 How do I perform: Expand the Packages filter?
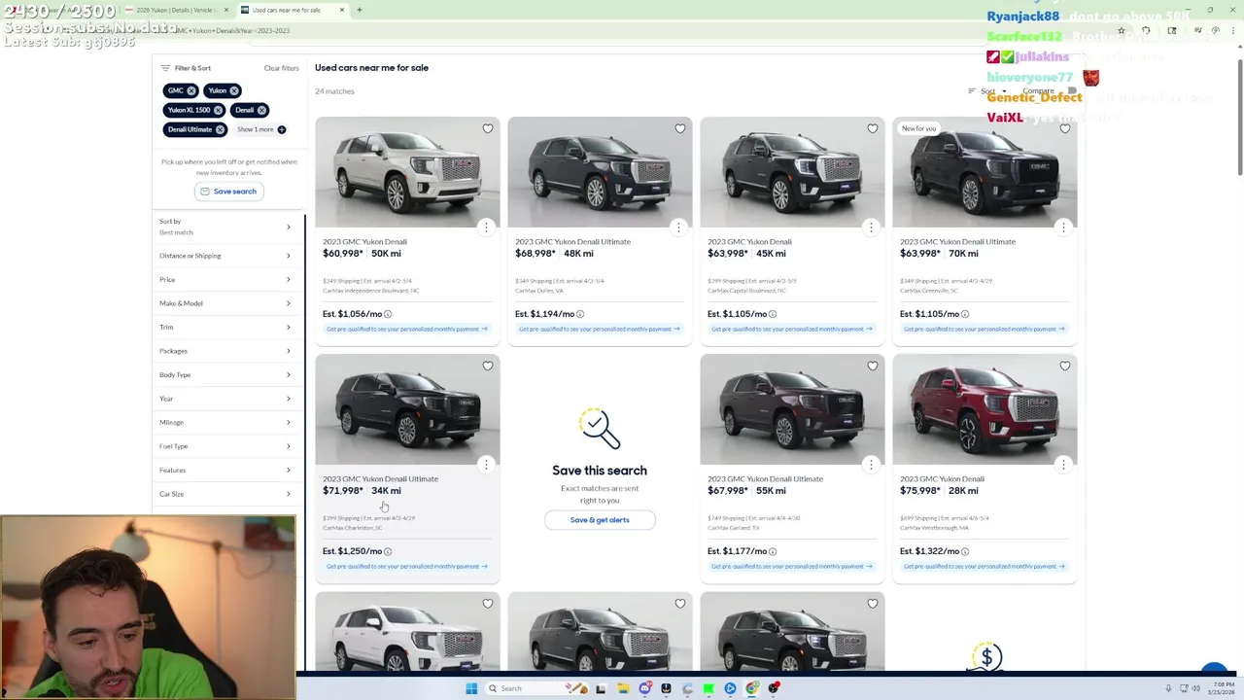[225, 351]
